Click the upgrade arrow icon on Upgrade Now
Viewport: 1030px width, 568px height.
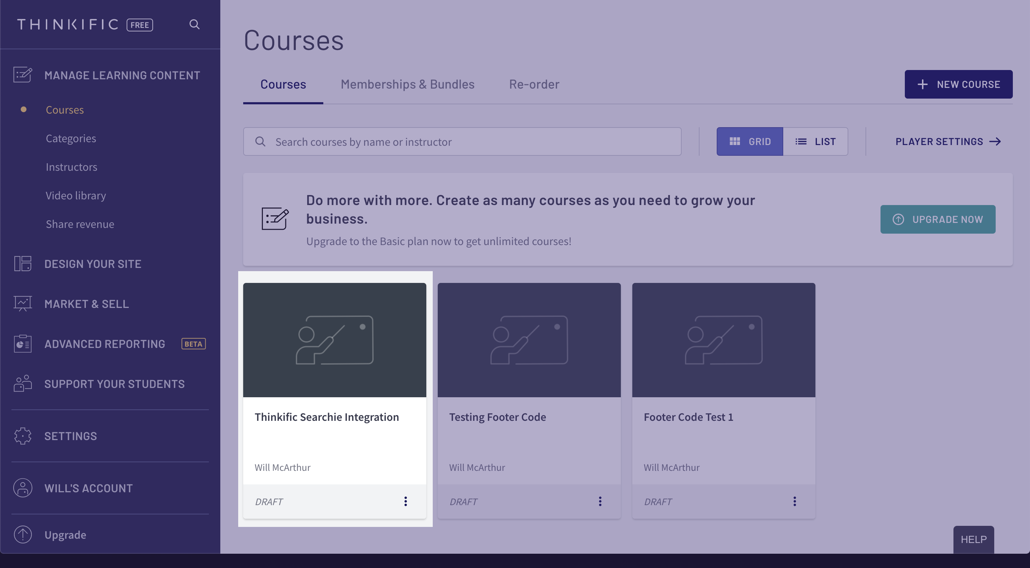click(x=898, y=219)
